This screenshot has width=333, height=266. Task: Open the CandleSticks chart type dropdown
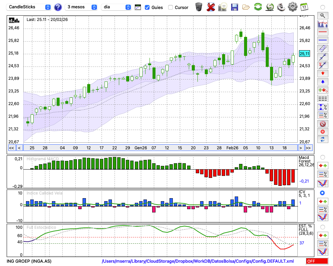[x=29, y=7]
